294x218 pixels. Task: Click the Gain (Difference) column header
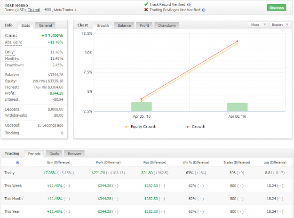point(58,162)
